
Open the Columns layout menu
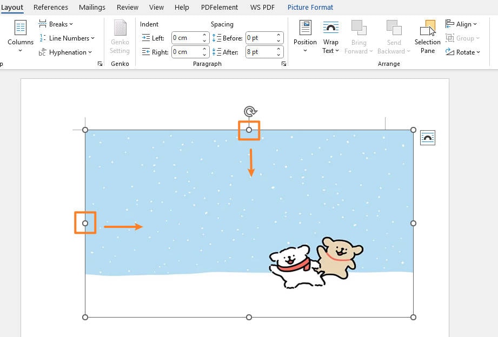pos(21,36)
